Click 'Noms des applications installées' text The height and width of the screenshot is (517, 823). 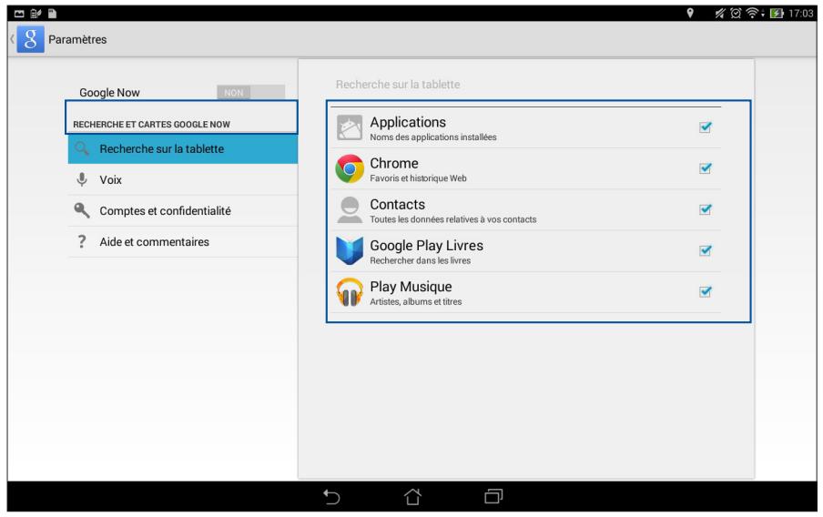(x=433, y=137)
